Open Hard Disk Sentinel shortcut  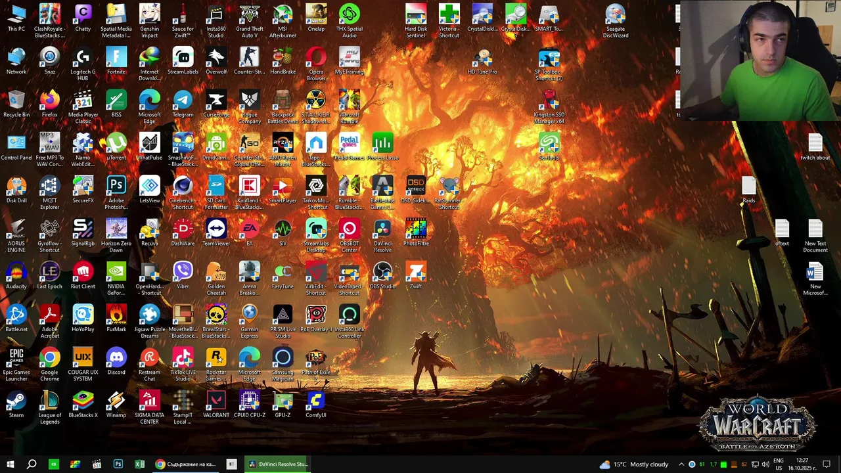(415, 20)
